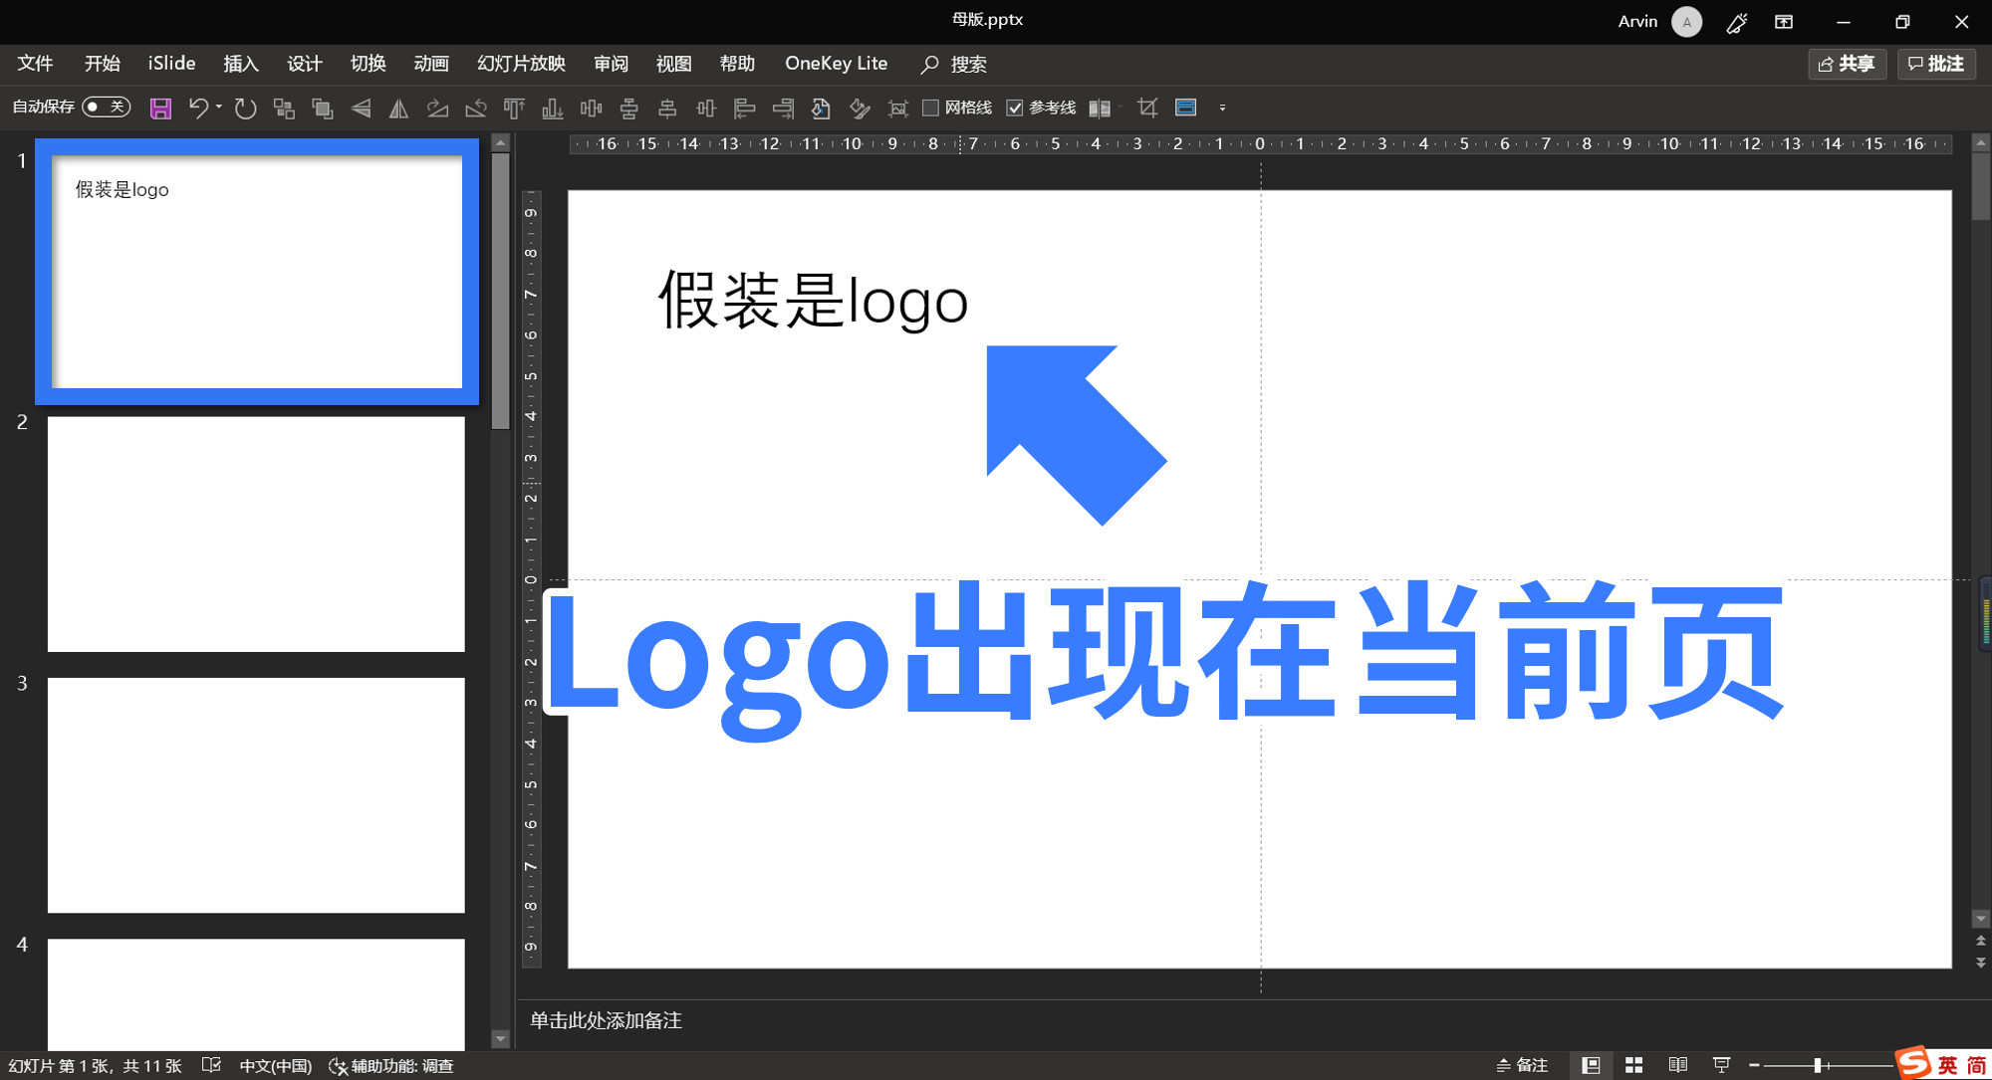The width and height of the screenshot is (1992, 1080).
Task: Uncheck the 参考线 guides checkbox
Action: coord(1014,108)
